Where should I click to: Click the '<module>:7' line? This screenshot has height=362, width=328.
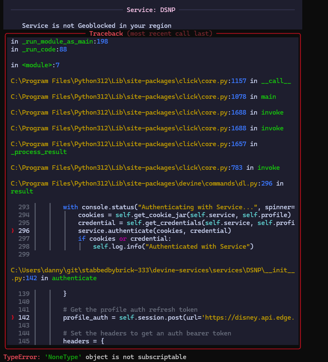[x=35, y=65]
